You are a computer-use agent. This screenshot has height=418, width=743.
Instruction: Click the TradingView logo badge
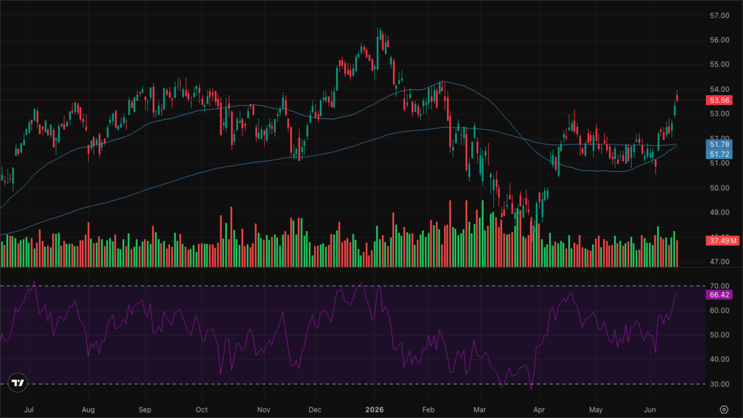18,383
